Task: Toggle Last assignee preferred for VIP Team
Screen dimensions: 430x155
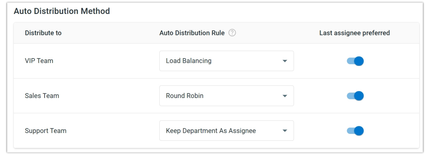Action: tap(355, 61)
